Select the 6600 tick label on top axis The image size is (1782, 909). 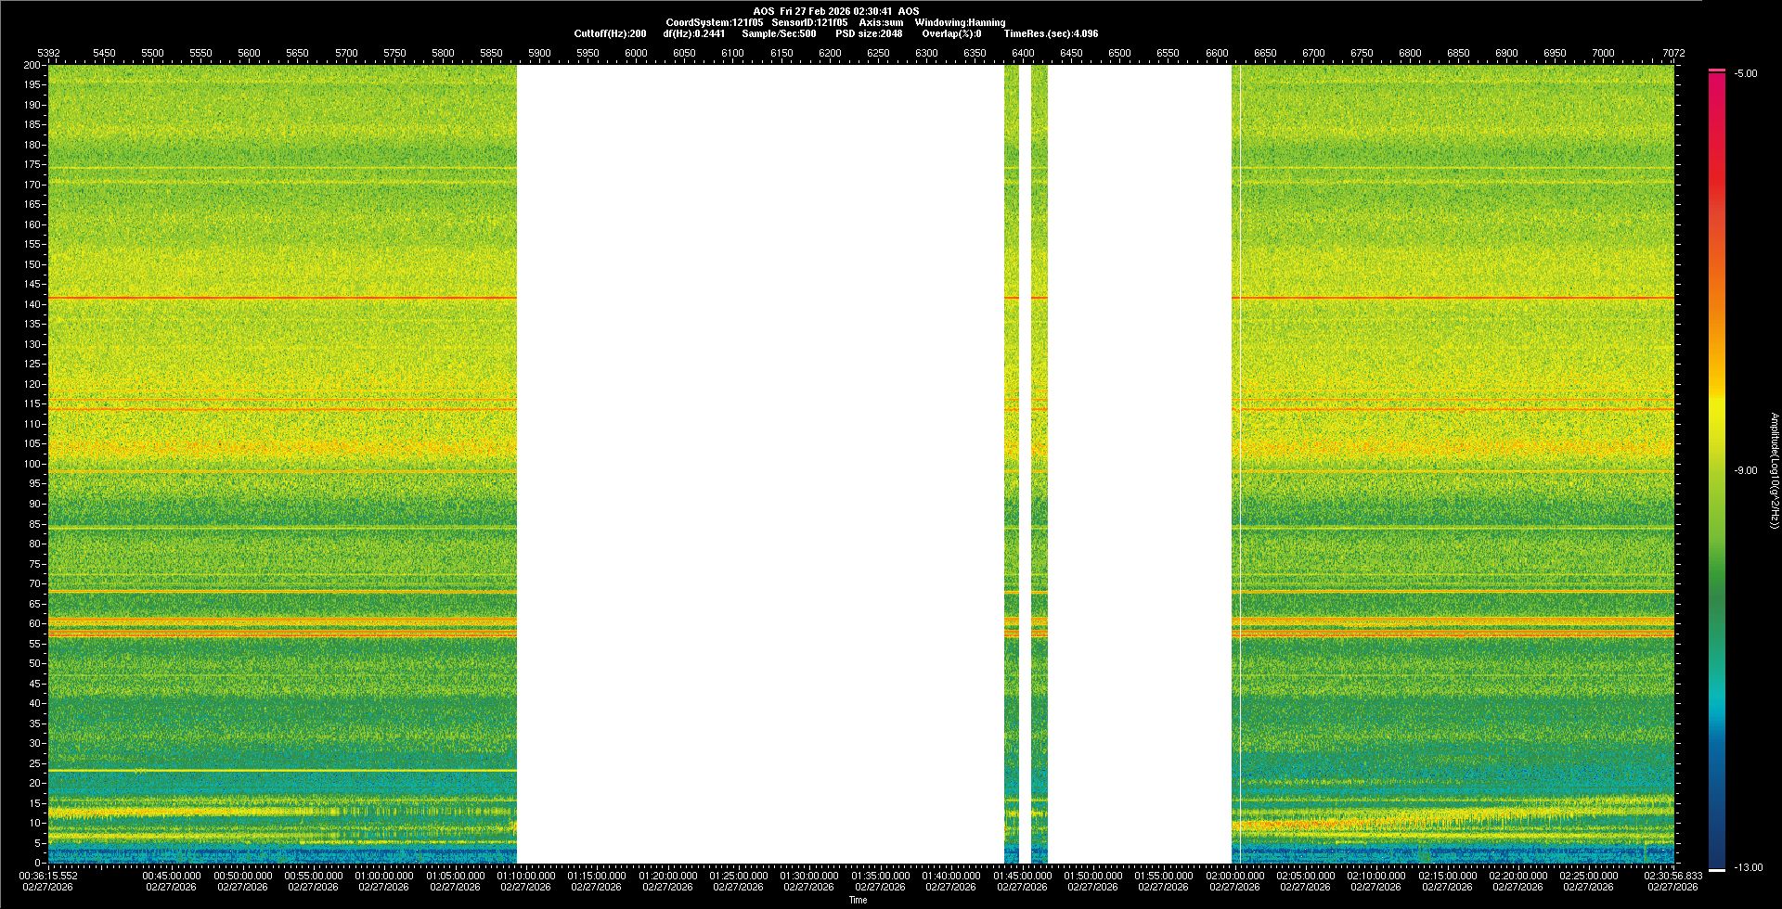1217,53
